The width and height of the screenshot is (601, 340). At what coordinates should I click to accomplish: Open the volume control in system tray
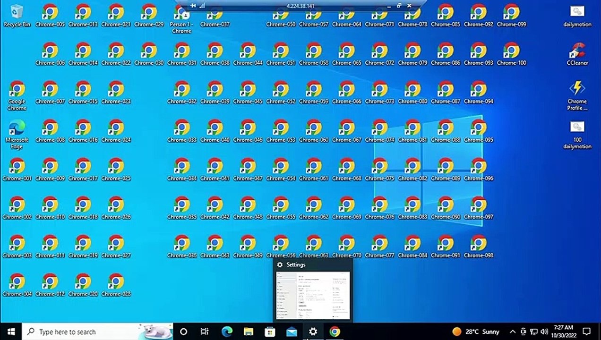(544, 331)
